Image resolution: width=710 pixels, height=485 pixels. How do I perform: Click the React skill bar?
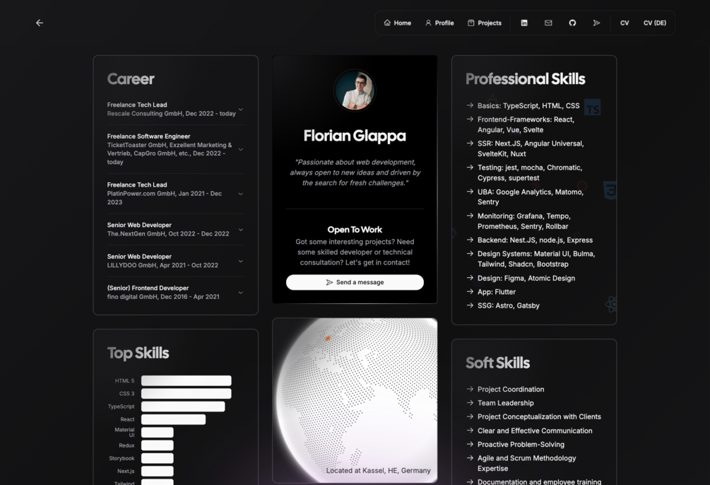pyautogui.click(x=173, y=419)
